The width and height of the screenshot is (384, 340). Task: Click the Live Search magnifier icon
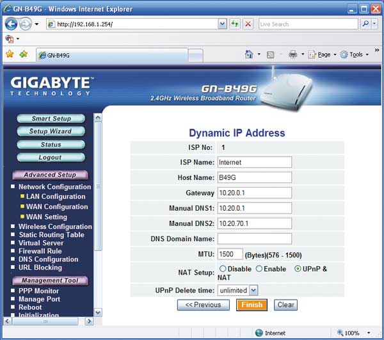tap(365, 24)
